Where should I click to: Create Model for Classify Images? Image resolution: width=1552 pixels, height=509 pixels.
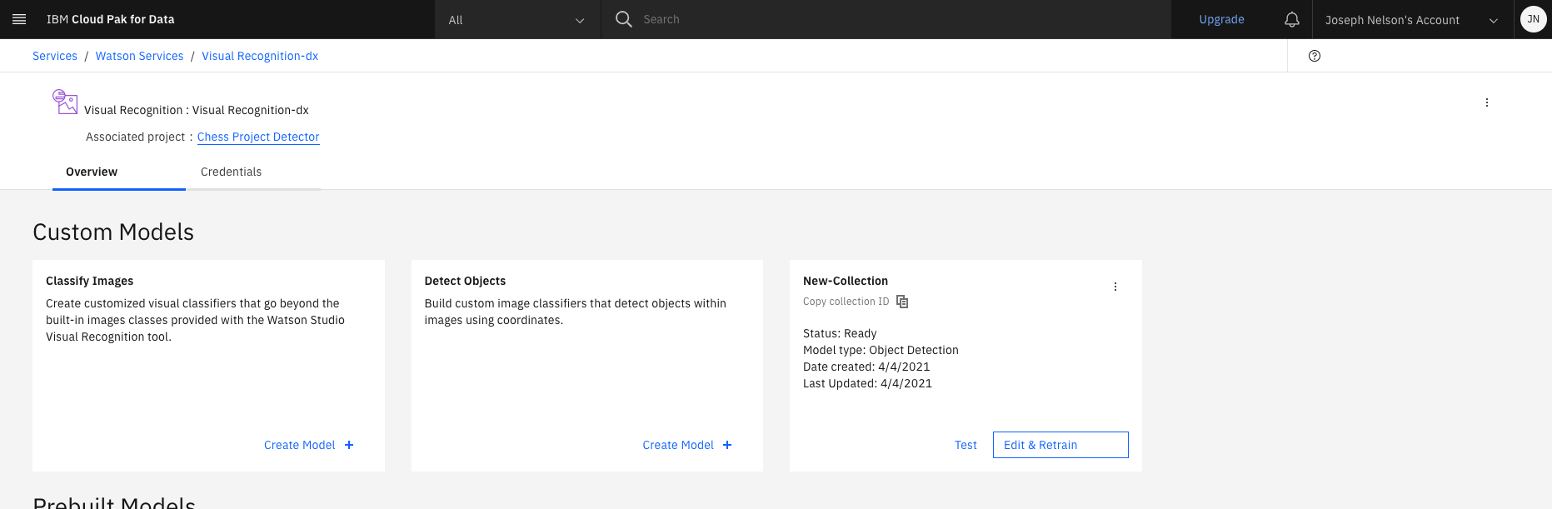(308, 445)
